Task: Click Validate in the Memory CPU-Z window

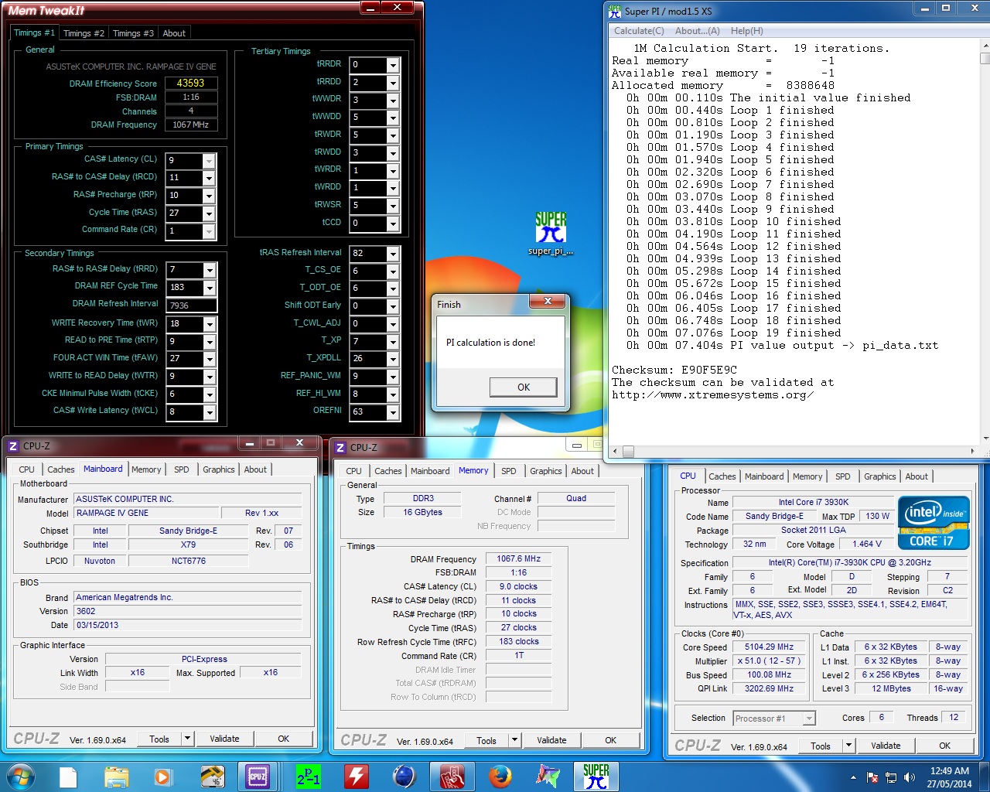Action: click(x=551, y=740)
